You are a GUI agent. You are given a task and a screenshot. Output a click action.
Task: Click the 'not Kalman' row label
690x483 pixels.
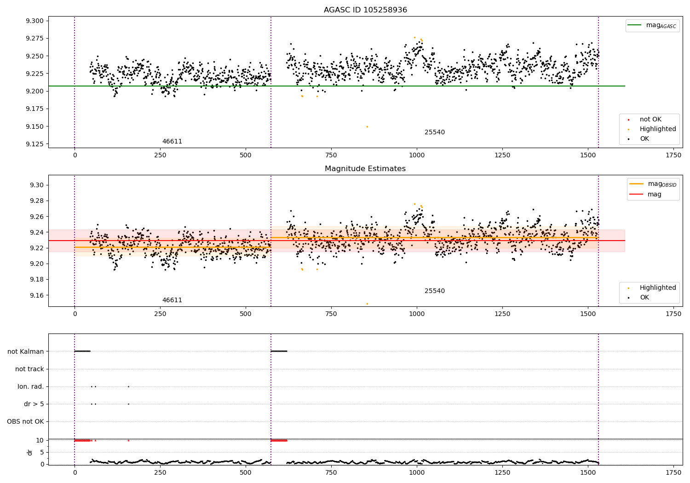click(x=26, y=351)
